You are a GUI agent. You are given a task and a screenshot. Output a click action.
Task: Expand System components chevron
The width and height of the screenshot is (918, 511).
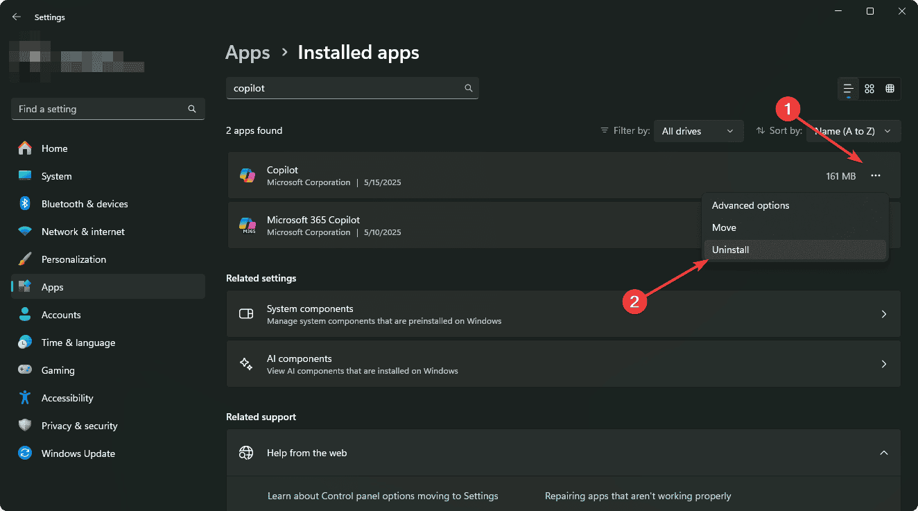pos(884,314)
